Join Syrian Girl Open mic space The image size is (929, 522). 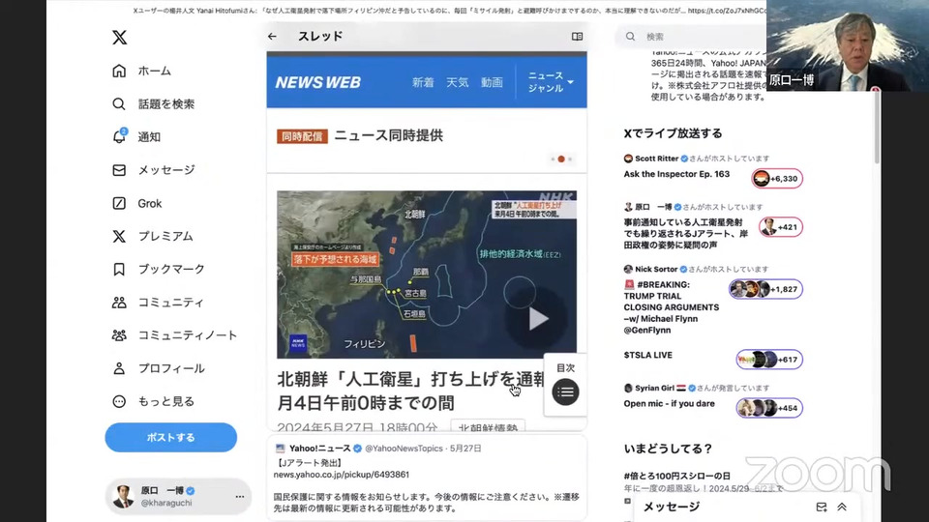tap(669, 404)
